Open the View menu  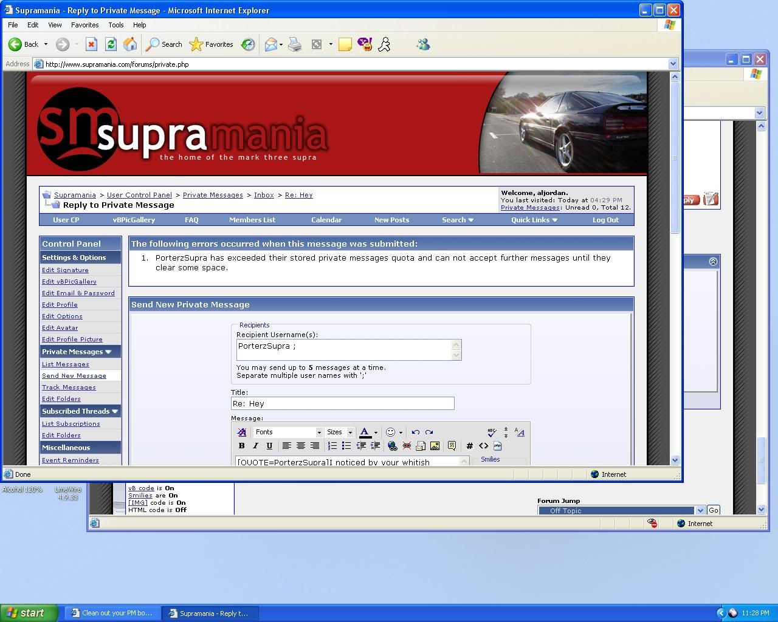55,25
